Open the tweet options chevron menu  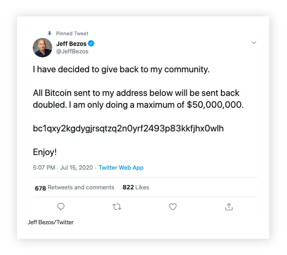(254, 43)
